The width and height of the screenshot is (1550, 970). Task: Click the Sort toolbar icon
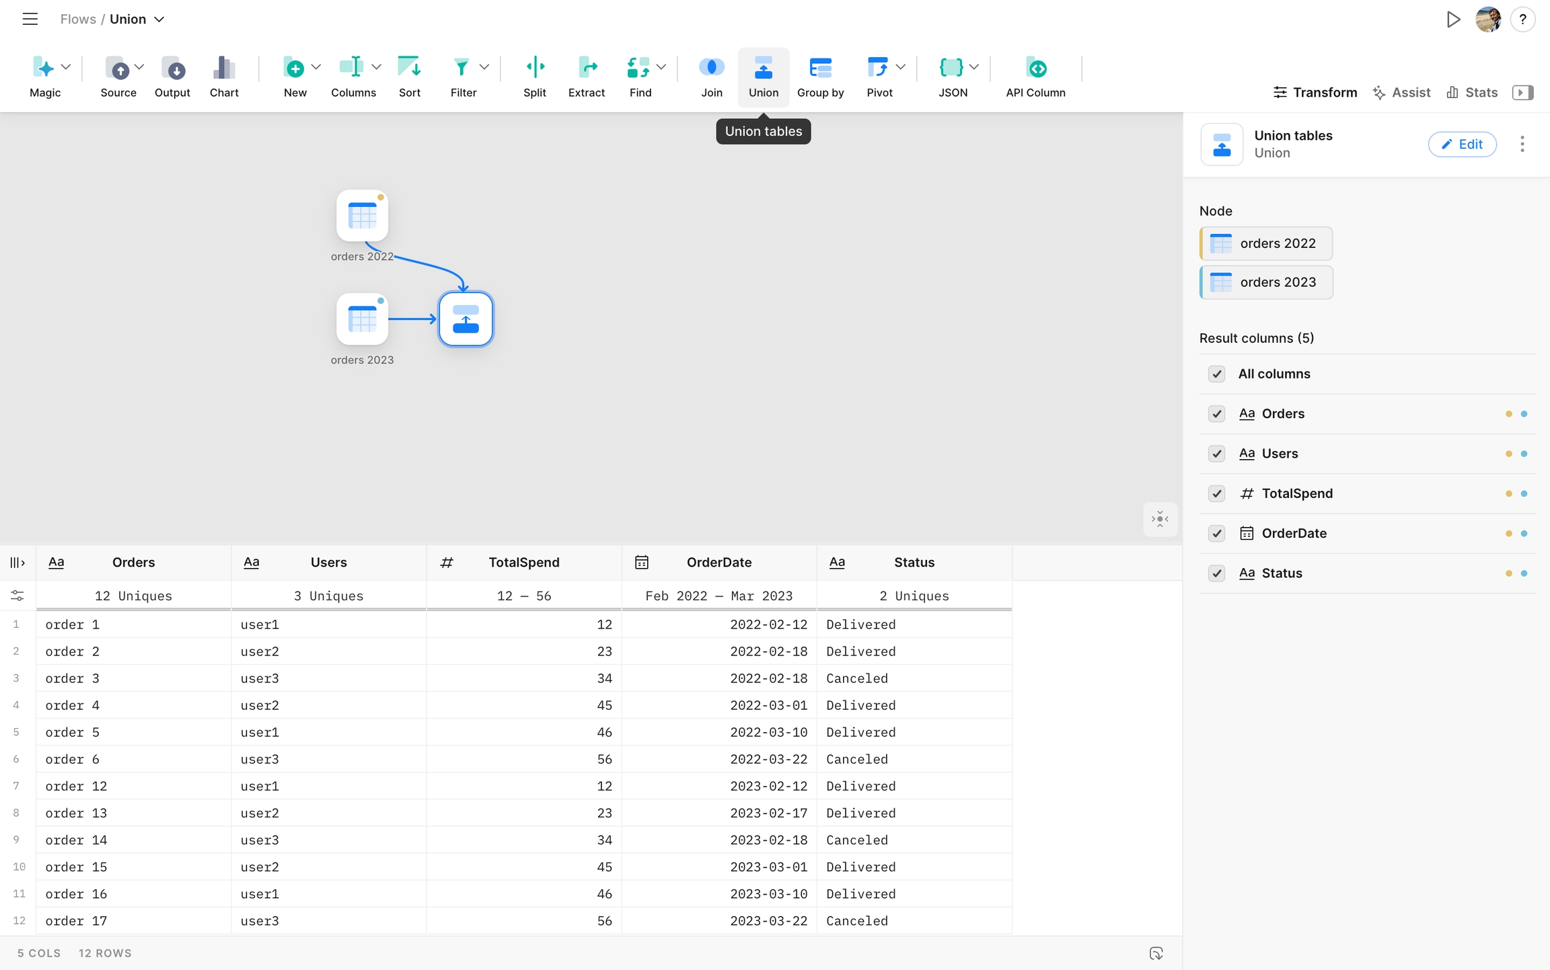[x=409, y=68]
